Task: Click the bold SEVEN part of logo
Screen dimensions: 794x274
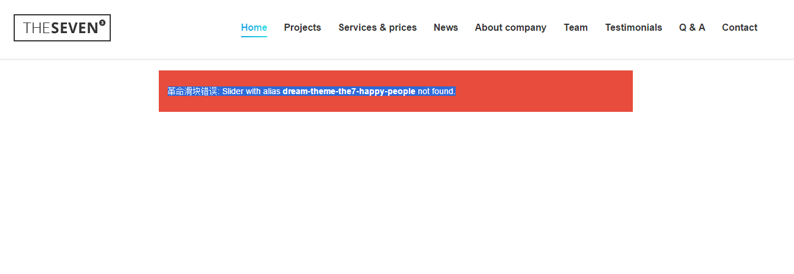Action: coord(74,28)
